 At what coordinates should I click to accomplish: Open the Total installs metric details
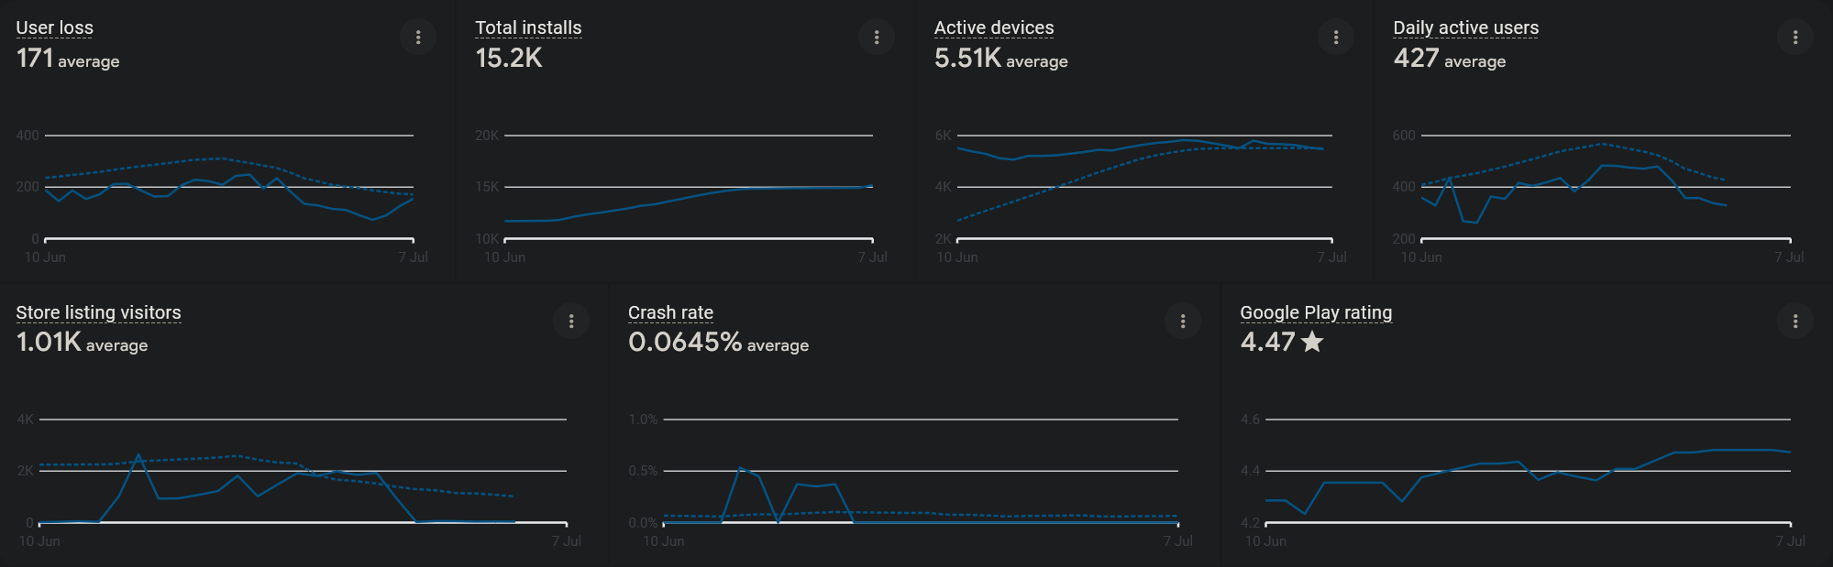click(x=527, y=27)
